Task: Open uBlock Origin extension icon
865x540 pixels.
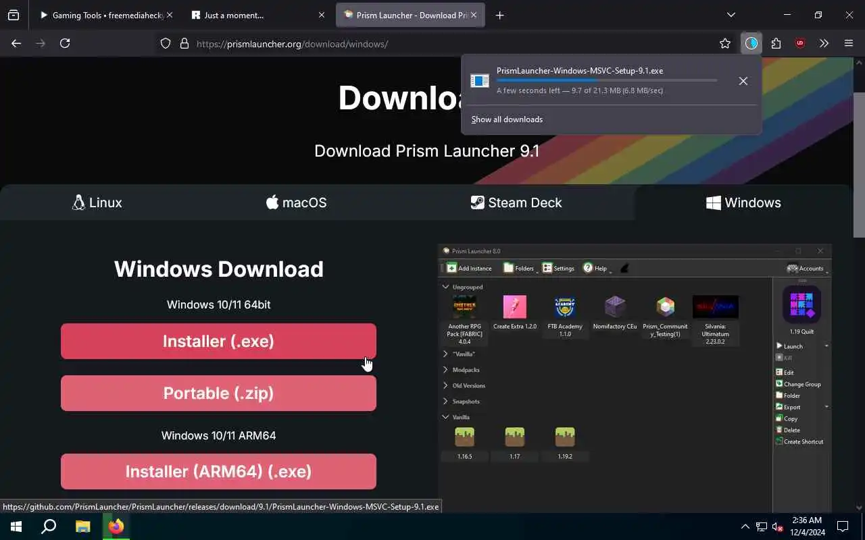Action: pyautogui.click(x=800, y=43)
